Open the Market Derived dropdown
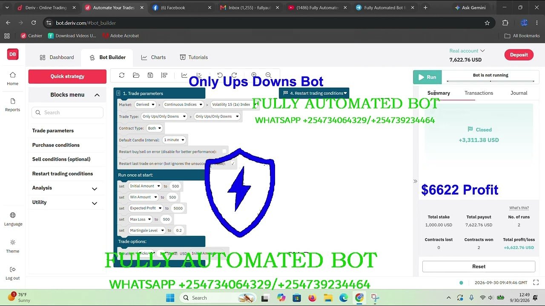545x306 pixels. pos(145,105)
